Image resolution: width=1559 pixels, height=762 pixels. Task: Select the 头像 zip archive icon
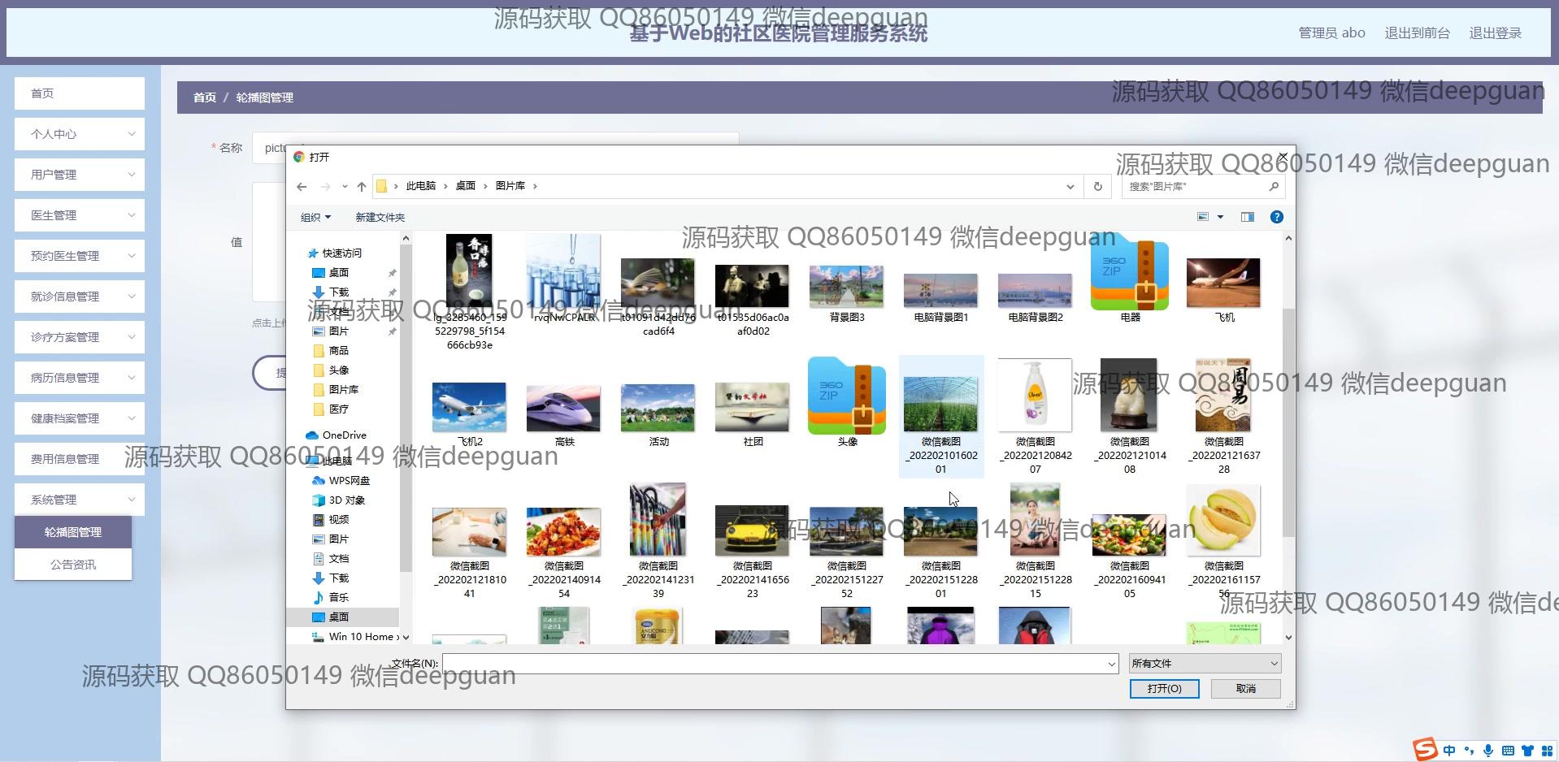pyautogui.click(x=846, y=398)
